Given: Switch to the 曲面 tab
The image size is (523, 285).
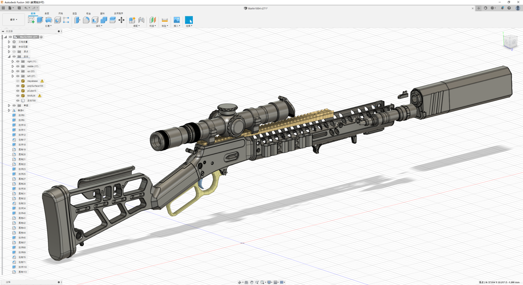Looking at the screenshot, I should [x=47, y=13].
